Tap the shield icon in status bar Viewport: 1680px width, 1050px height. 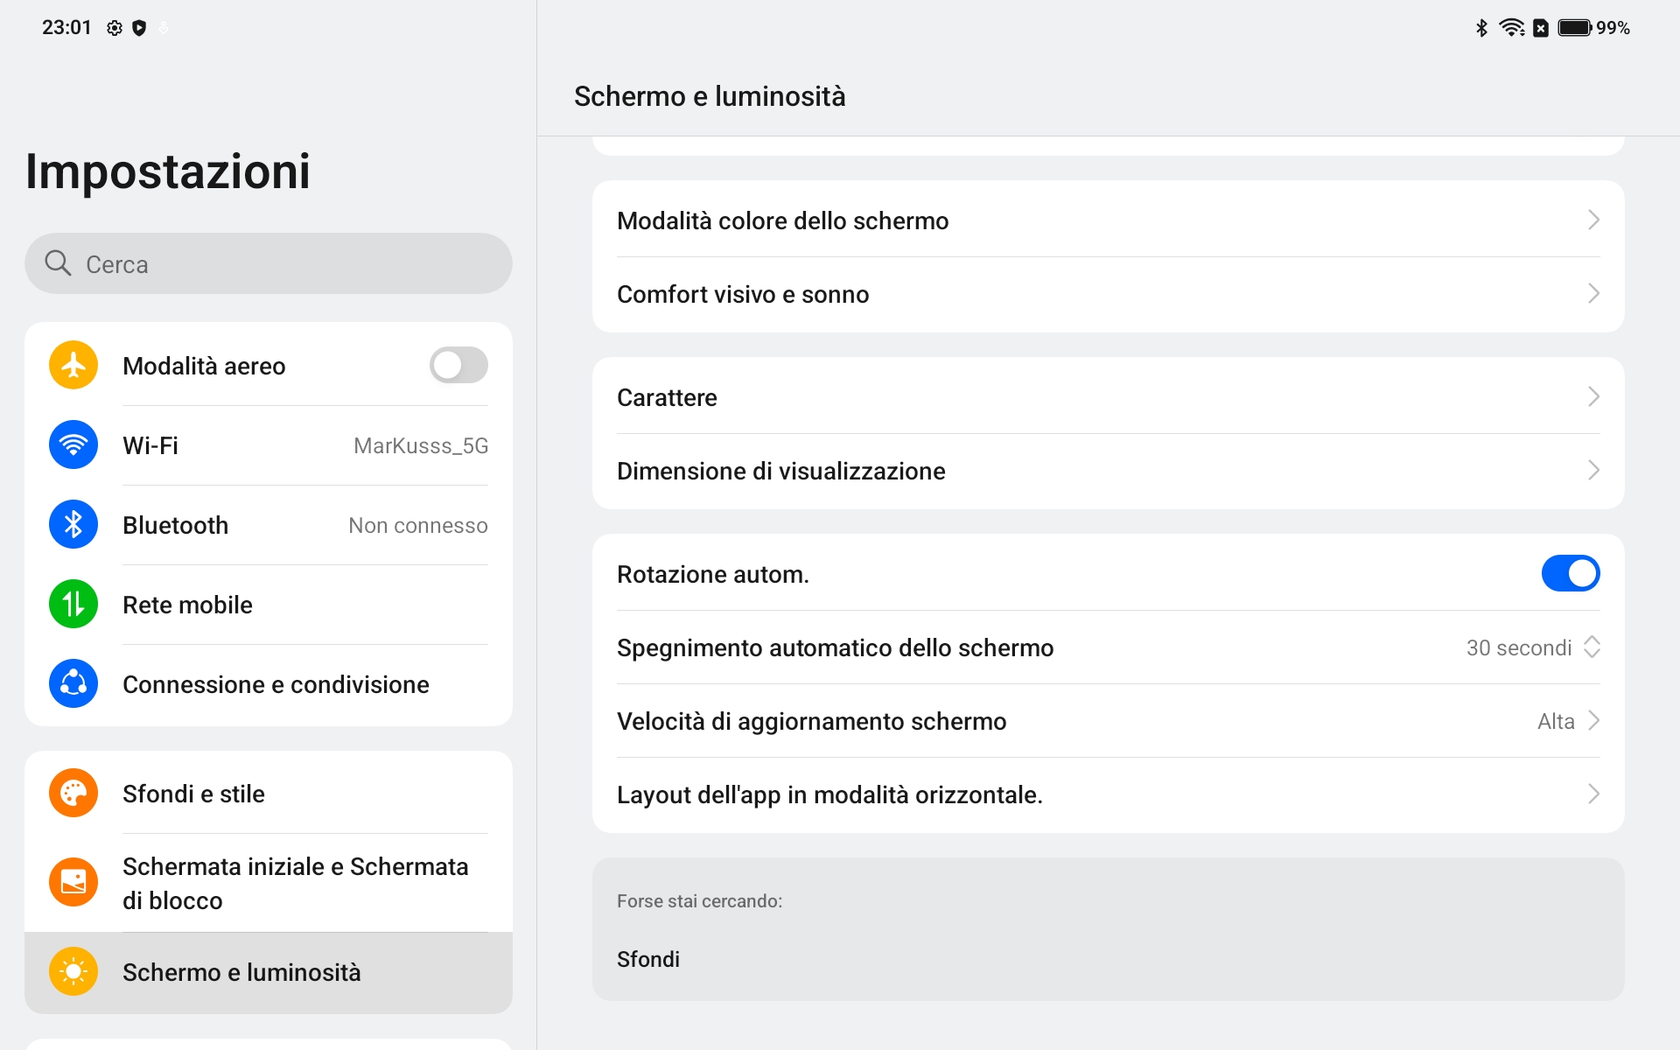[139, 28]
